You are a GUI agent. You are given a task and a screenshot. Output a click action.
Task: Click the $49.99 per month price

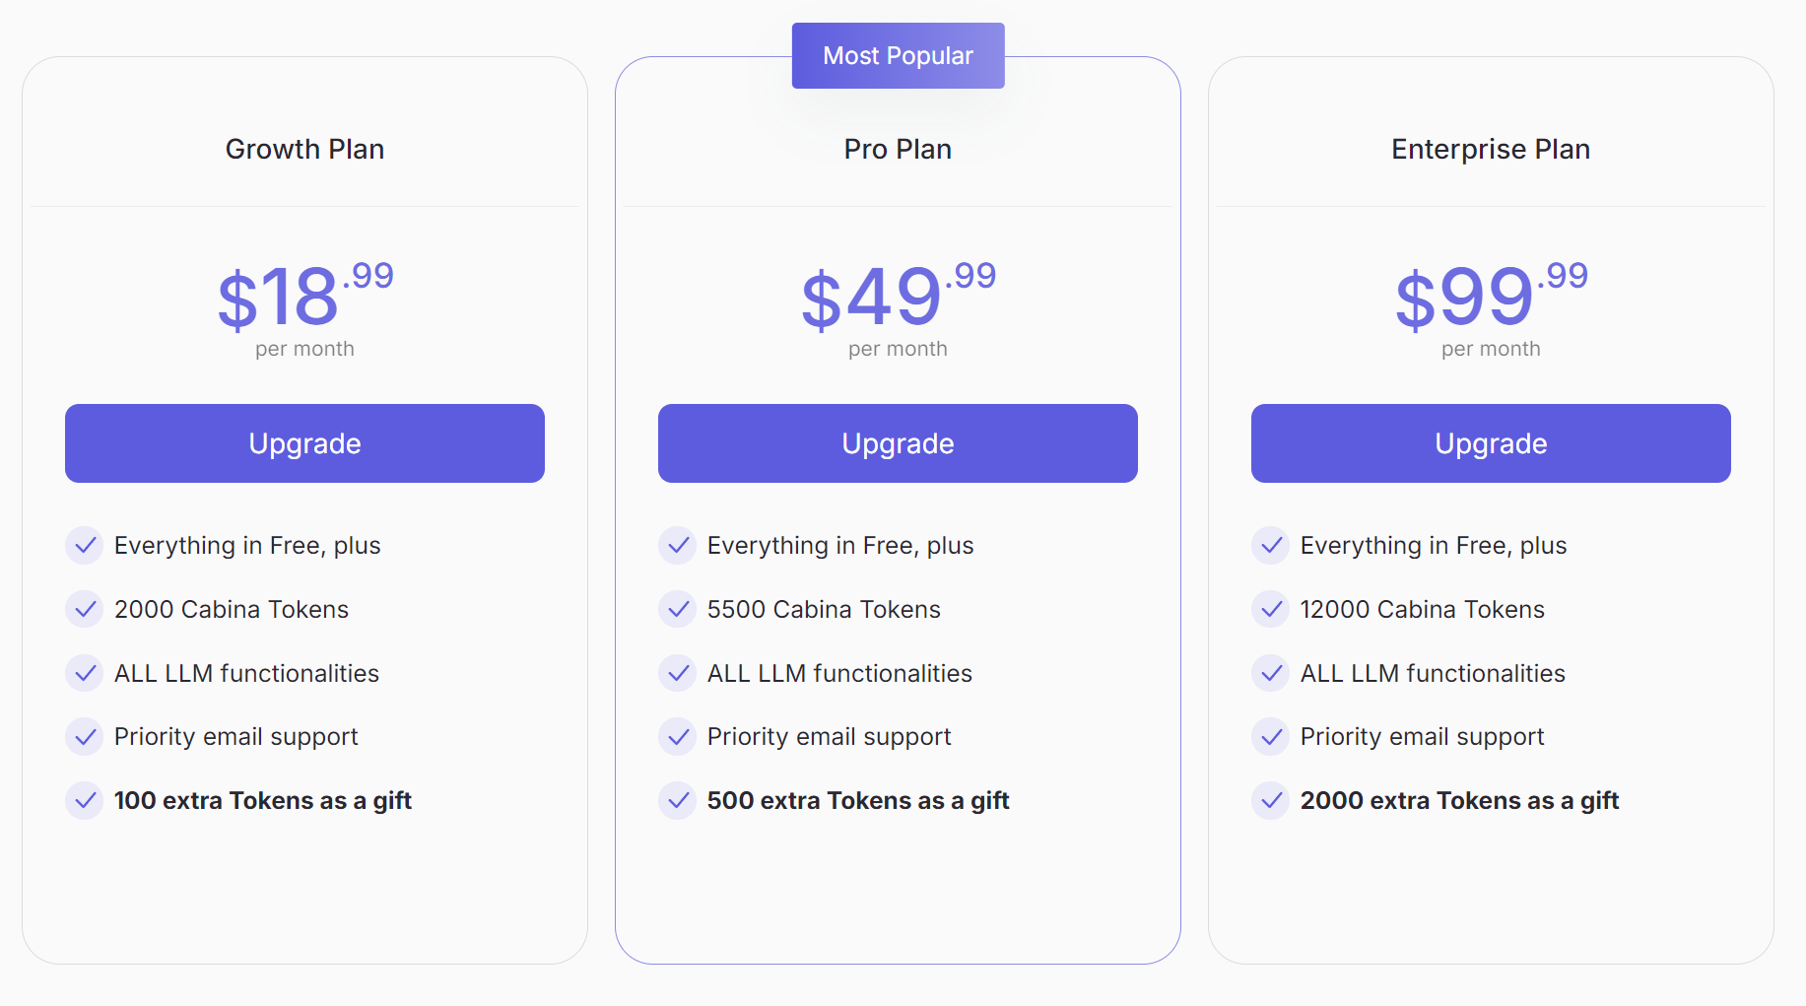click(x=898, y=298)
